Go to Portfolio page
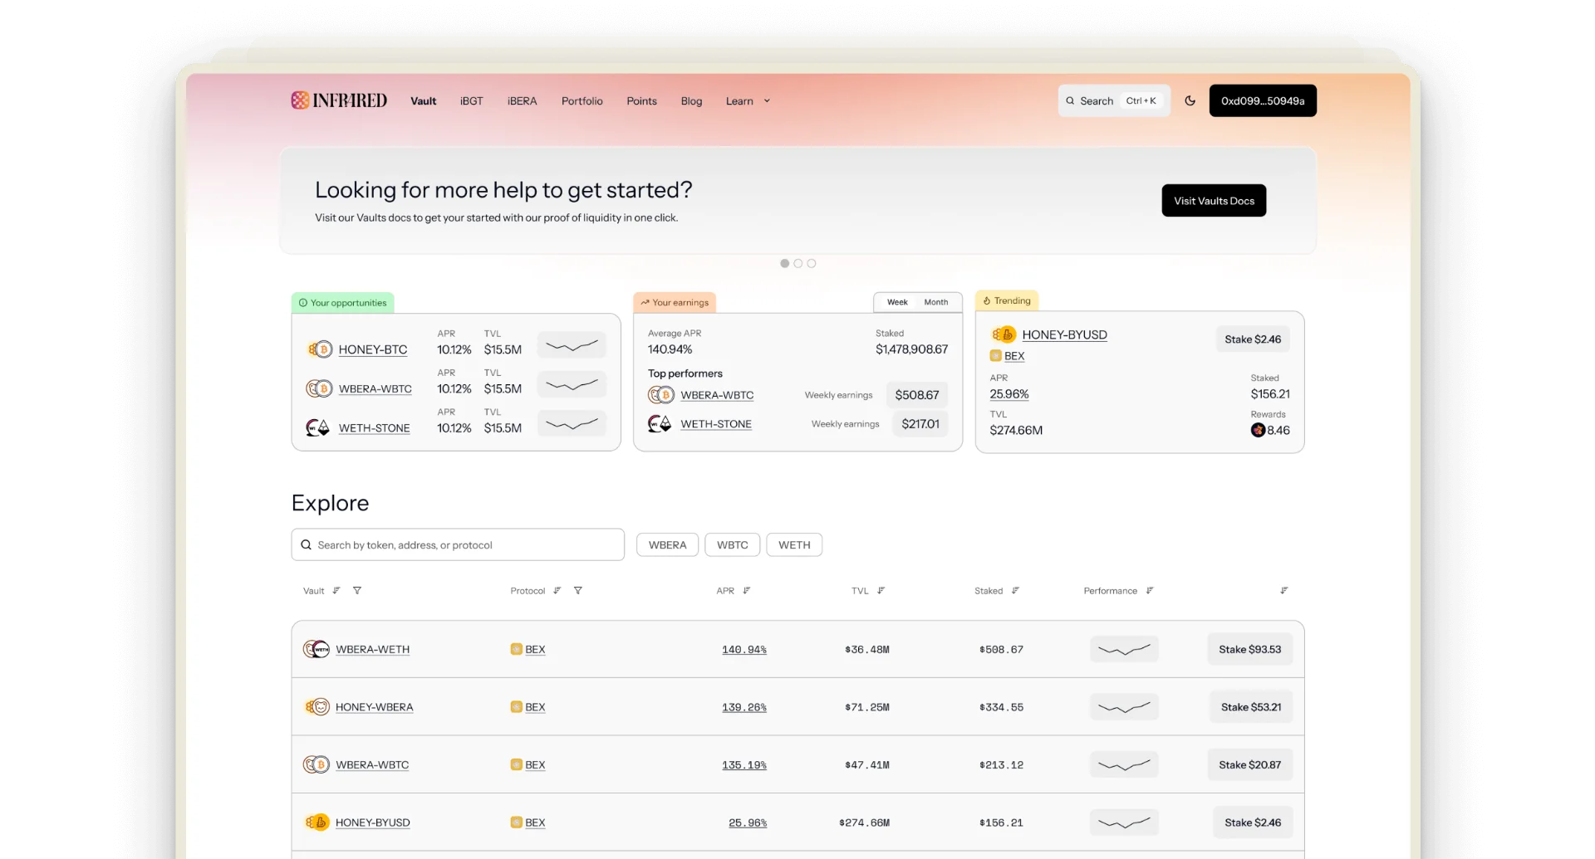The image size is (1595, 859). tap(582, 101)
